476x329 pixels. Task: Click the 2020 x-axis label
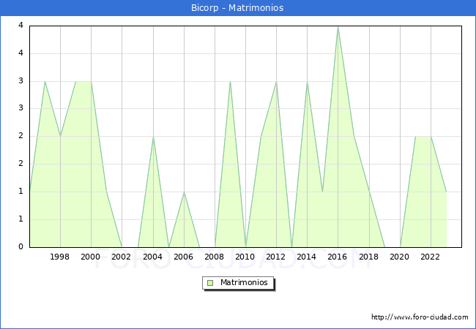pyautogui.click(x=399, y=257)
